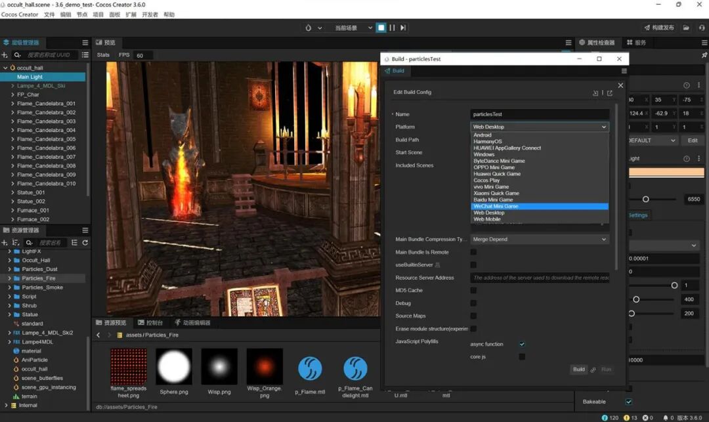Click the hierarchy collapse-all list icon
Image resolution: width=709 pixels, height=422 pixels.
[x=85, y=54]
